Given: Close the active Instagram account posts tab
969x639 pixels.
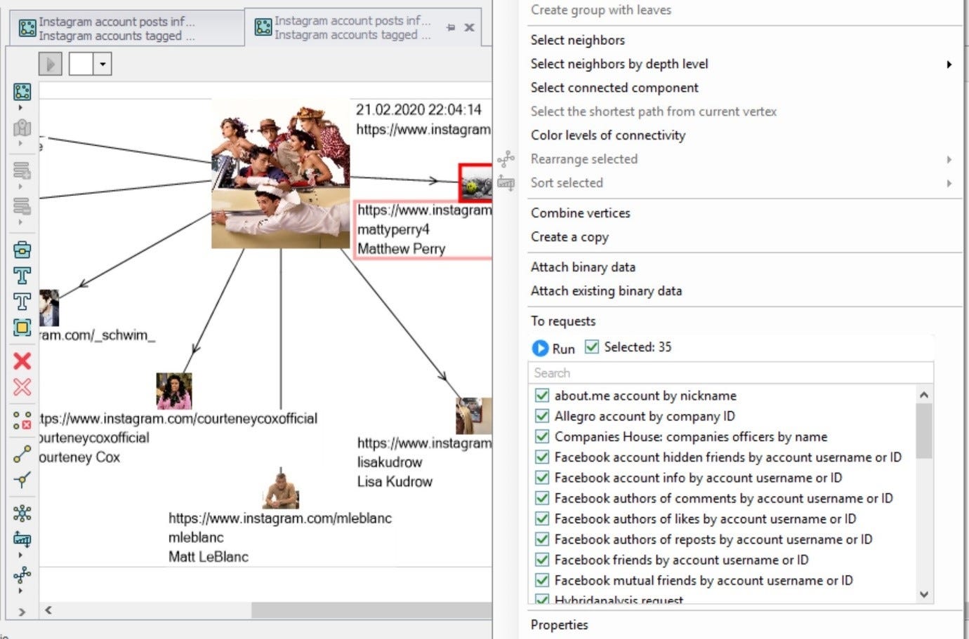Looking at the screenshot, I should click(x=469, y=27).
